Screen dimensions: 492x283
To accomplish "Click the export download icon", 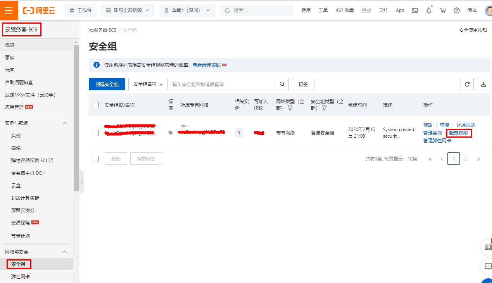I will pyautogui.click(x=483, y=84).
